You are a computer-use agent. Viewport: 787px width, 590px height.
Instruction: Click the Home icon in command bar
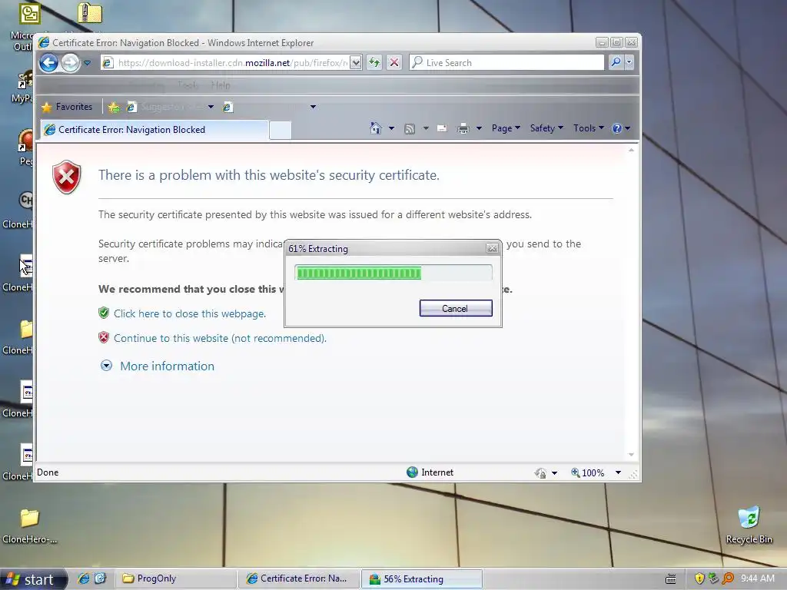click(x=375, y=128)
